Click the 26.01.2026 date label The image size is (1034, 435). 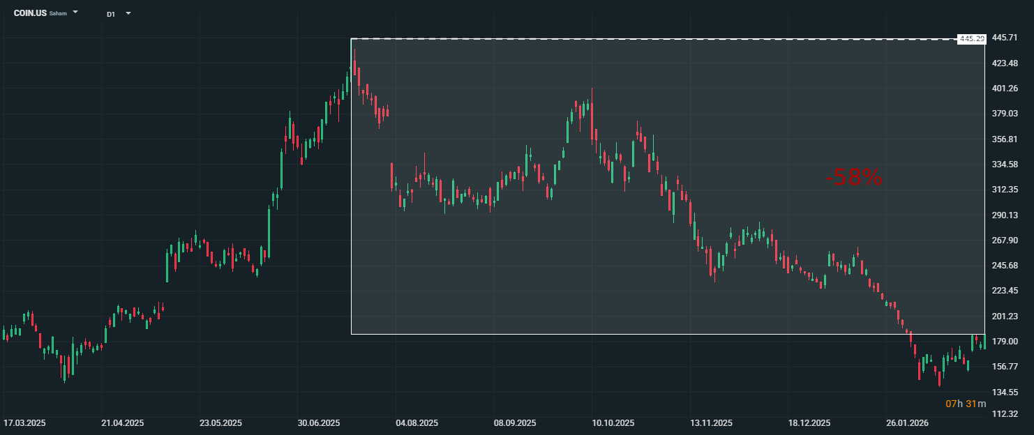click(908, 423)
